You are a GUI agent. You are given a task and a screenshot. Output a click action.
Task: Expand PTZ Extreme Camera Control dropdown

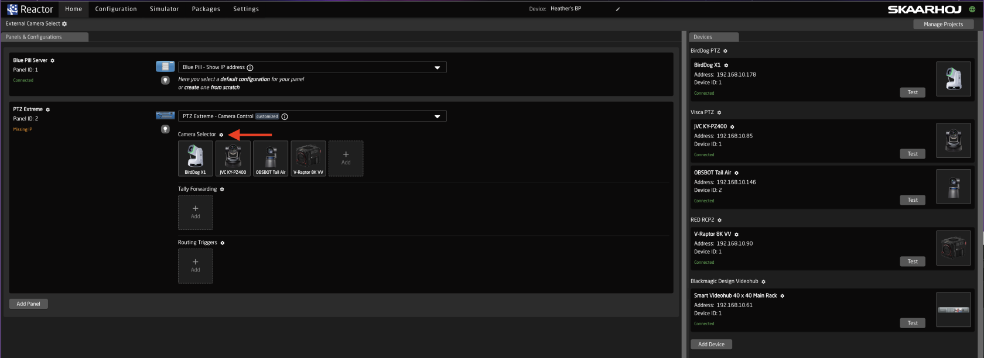click(437, 116)
